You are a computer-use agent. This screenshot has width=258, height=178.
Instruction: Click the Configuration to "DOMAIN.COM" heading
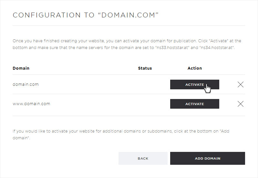click(85, 15)
